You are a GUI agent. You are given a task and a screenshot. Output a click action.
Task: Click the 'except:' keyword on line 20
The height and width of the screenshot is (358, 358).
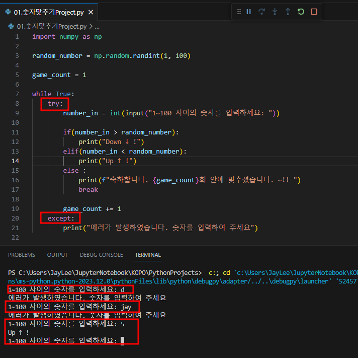click(61, 219)
